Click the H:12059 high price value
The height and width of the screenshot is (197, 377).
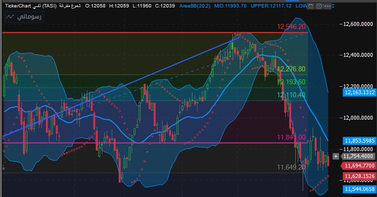(119, 6)
